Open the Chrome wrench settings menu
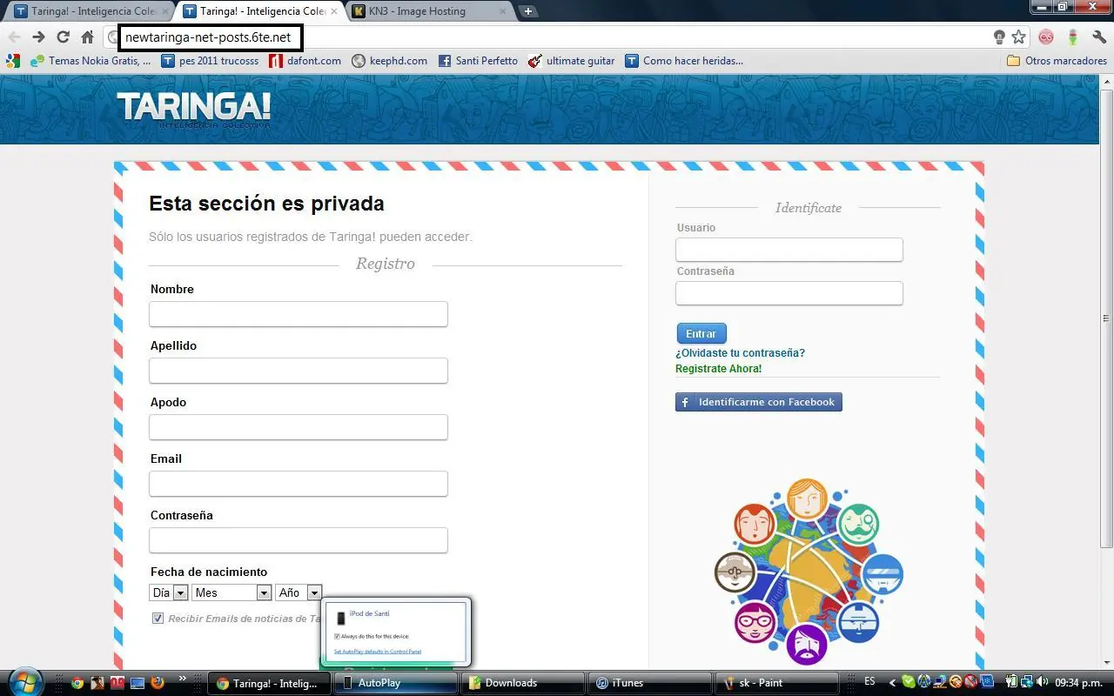 coord(1099,37)
